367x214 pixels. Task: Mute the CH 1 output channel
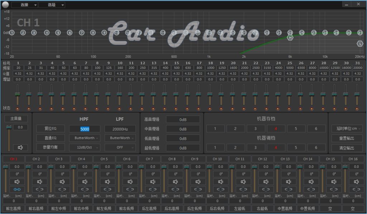[x=17, y=182]
